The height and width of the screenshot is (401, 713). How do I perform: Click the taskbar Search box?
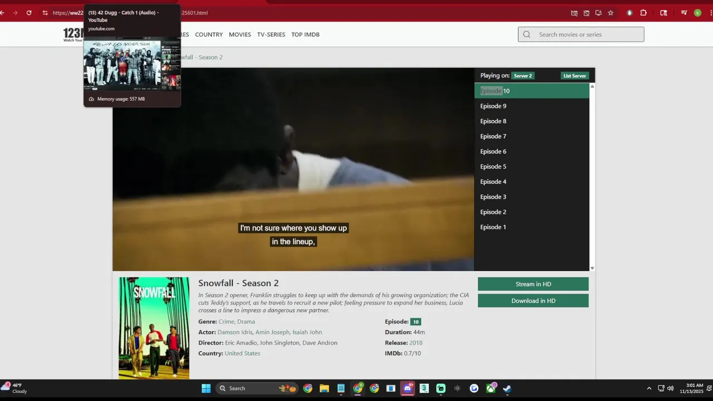coord(258,388)
